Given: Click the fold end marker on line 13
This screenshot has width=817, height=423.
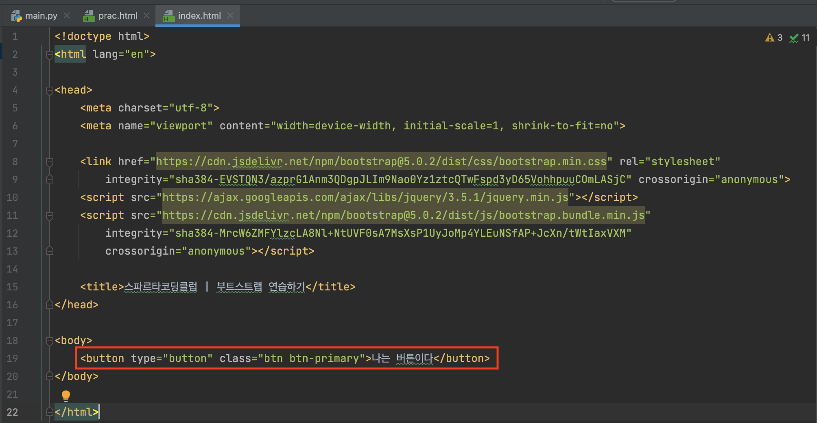Looking at the screenshot, I should coord(50,251).
